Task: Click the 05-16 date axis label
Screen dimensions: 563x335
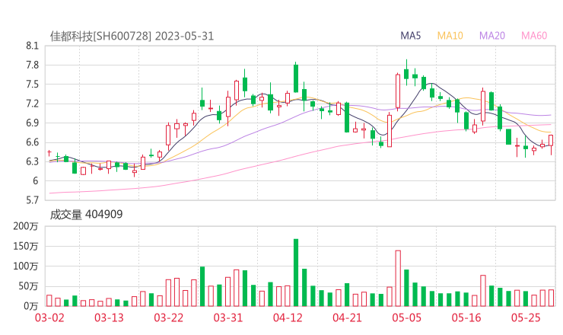Action: point(466,317)
